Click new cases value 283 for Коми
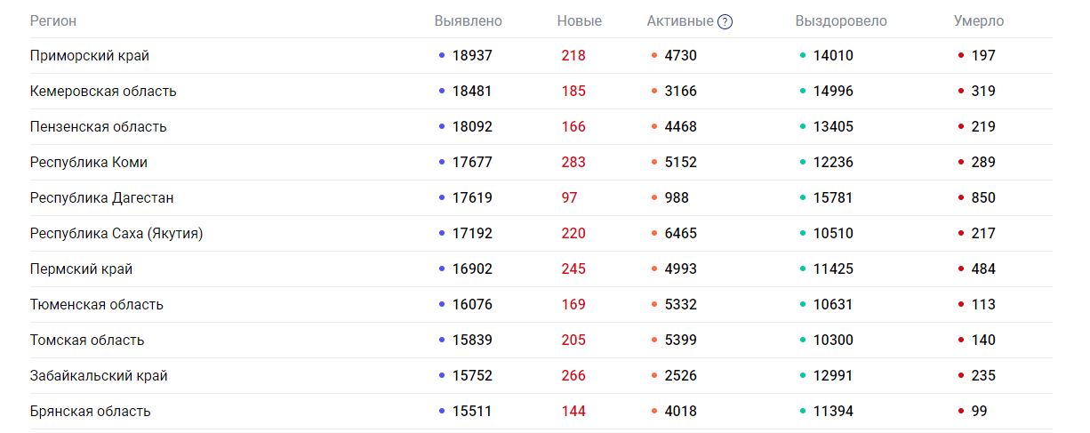The width and height of the screenshot is (1090, 433). coord(573,163)
